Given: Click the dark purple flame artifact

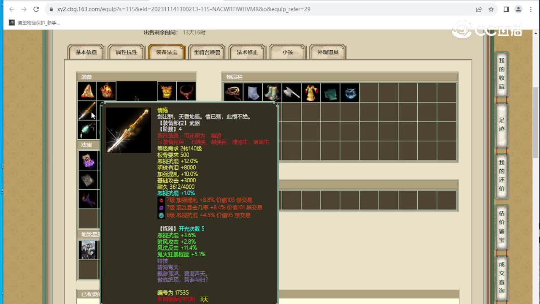Looking at the screenshot, I should 88,199.
